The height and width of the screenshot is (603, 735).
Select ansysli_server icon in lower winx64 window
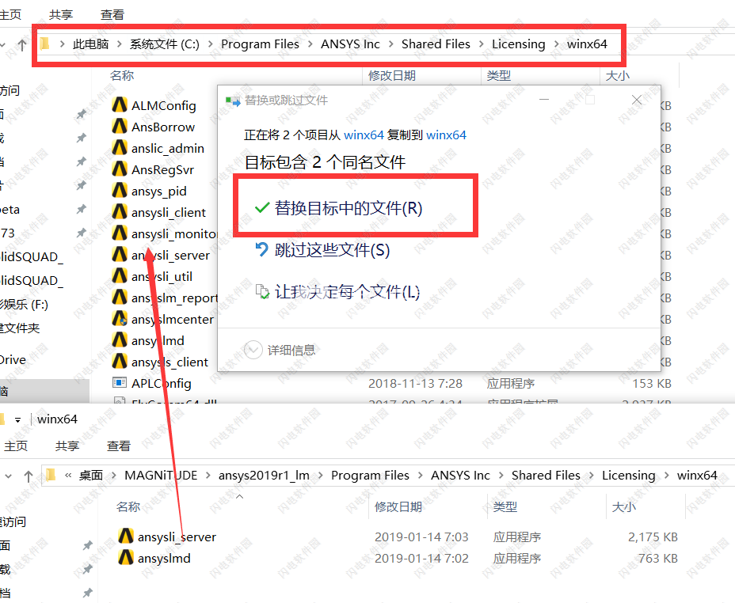[126, 537]
